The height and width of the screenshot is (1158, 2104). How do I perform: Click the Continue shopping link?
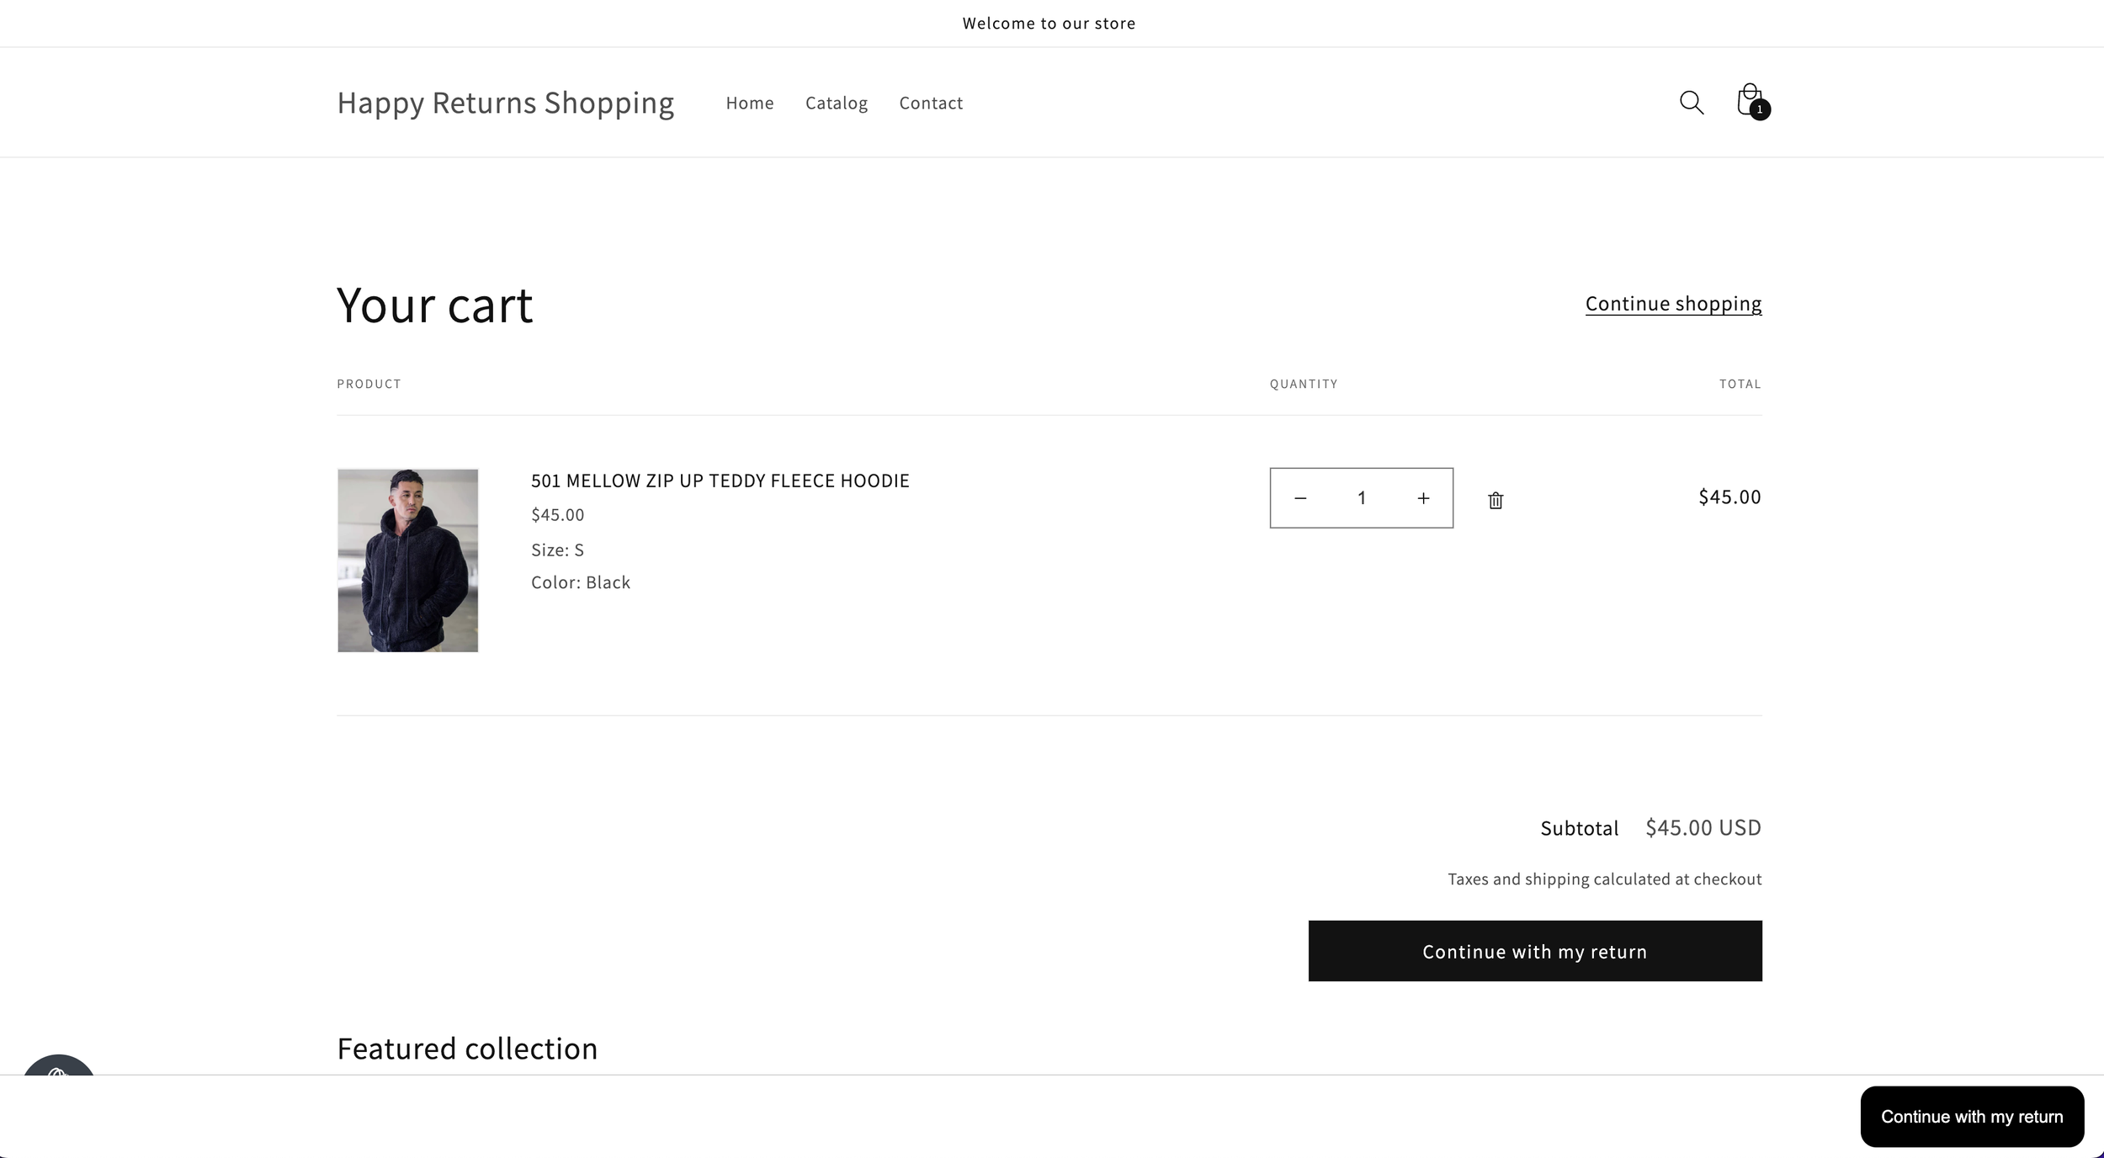(1672, 303)
